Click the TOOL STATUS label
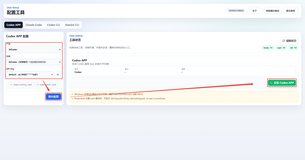Viewport: 305px width, 160px height. (76, 36)
